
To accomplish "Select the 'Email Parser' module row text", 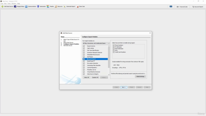I will click(x=90, y=61).
